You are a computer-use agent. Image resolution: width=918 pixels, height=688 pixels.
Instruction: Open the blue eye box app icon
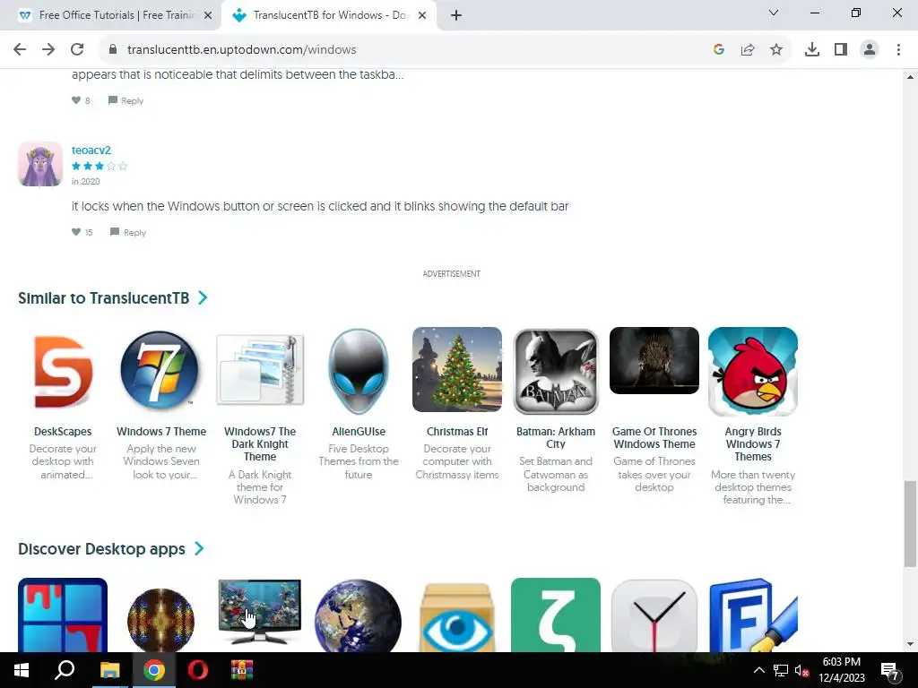pos(457,618)
